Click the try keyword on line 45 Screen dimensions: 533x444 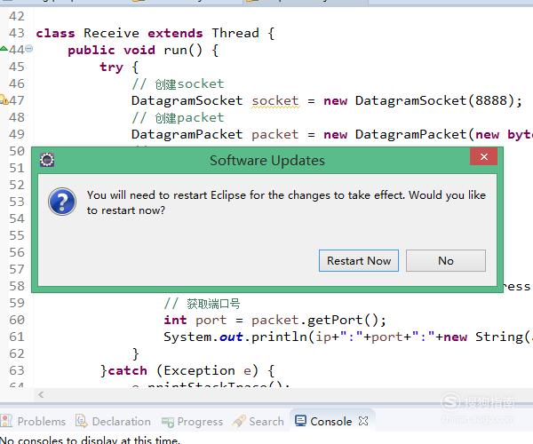[111, 67]
